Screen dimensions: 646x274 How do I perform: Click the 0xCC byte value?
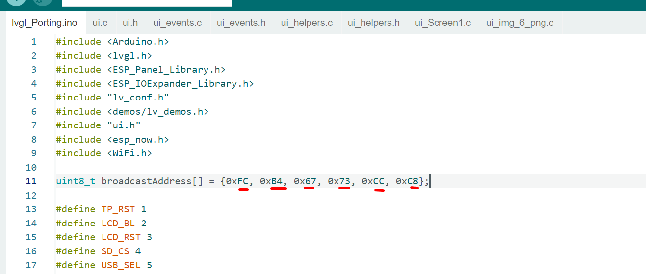373,181
